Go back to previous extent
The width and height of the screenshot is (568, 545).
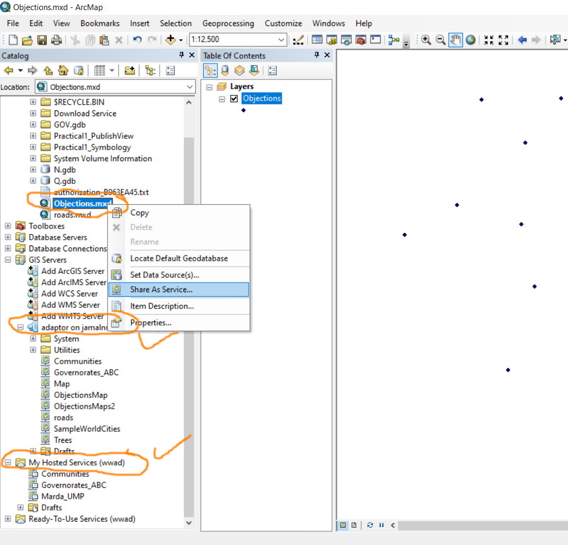pos(522,39)
